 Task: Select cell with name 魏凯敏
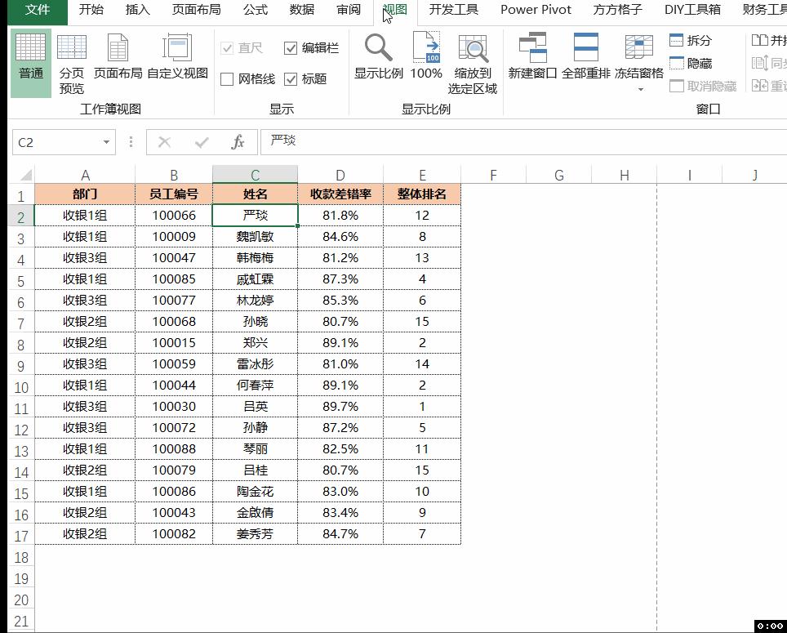coord(255,236)
